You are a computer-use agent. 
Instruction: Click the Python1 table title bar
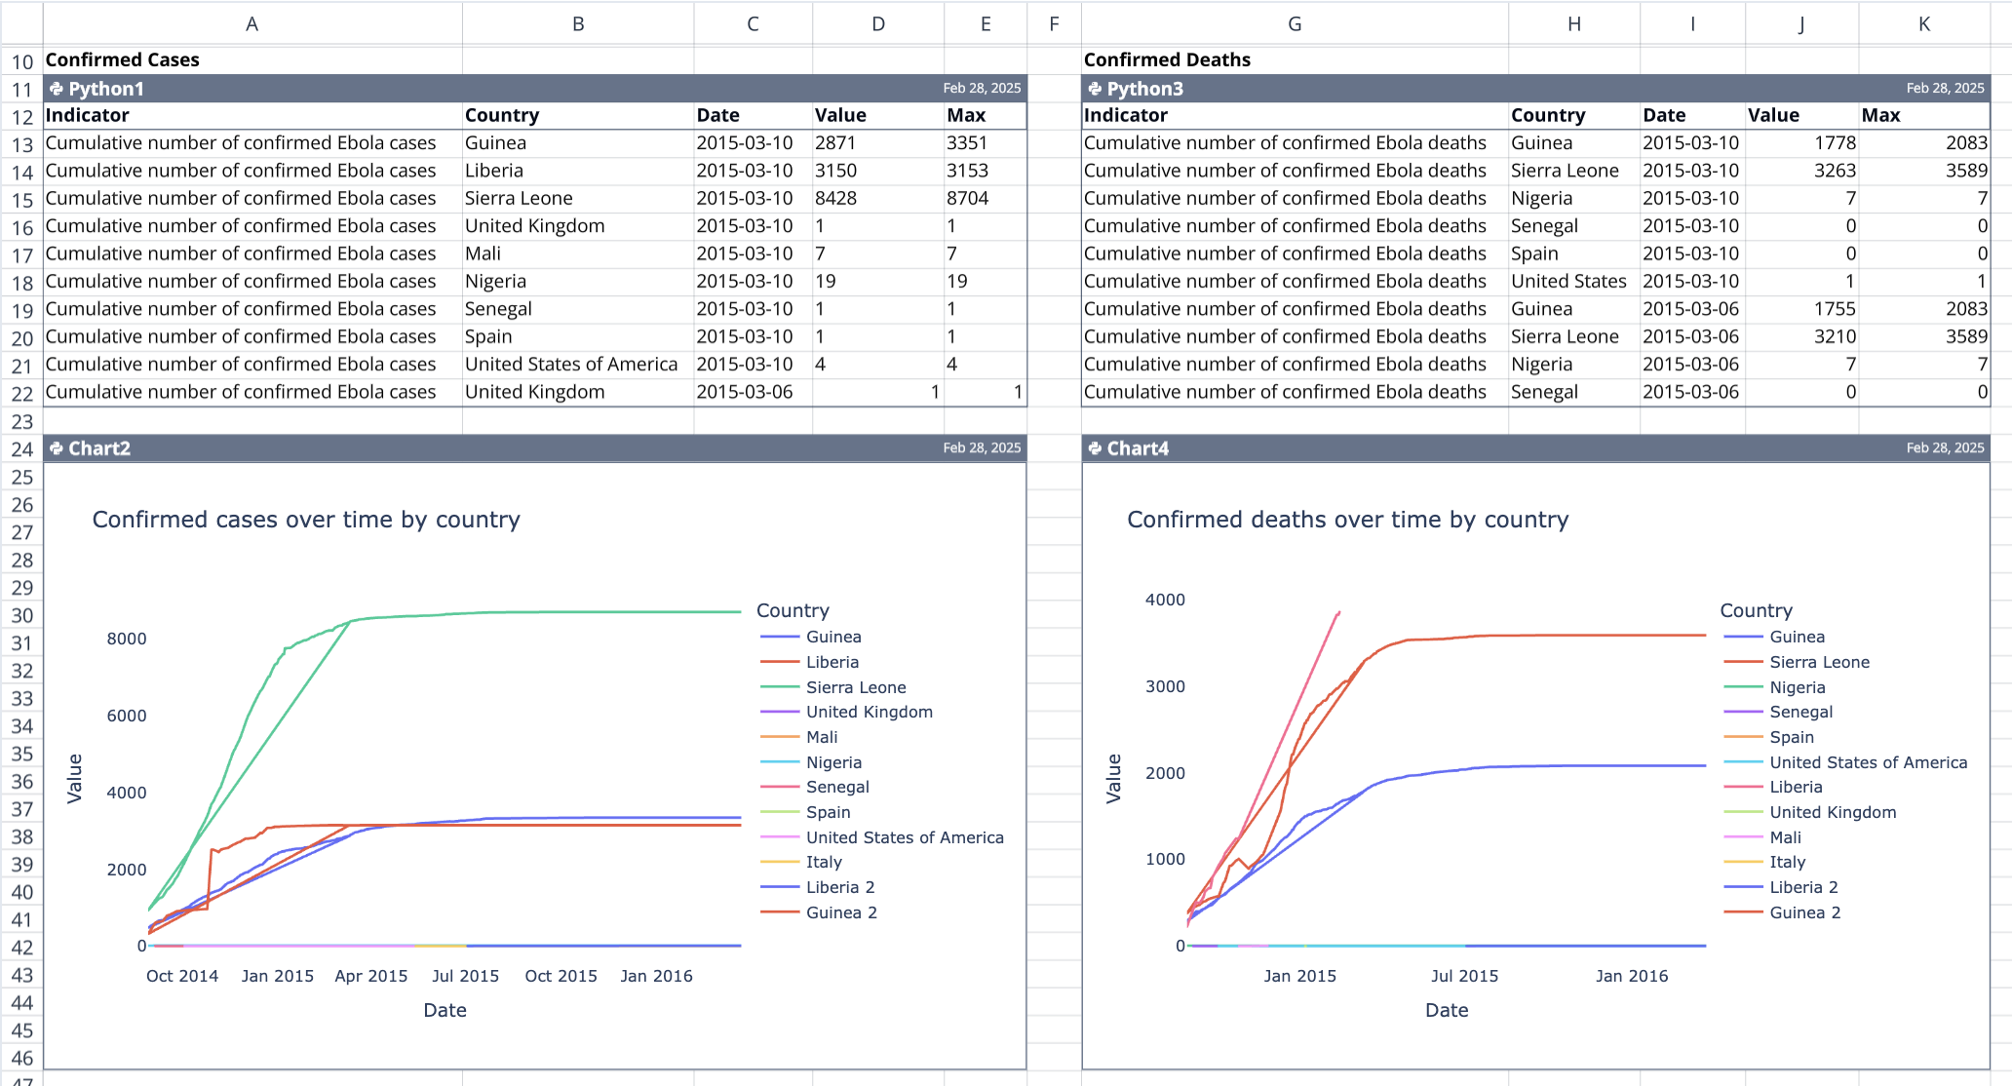click(x=487, y=89)
